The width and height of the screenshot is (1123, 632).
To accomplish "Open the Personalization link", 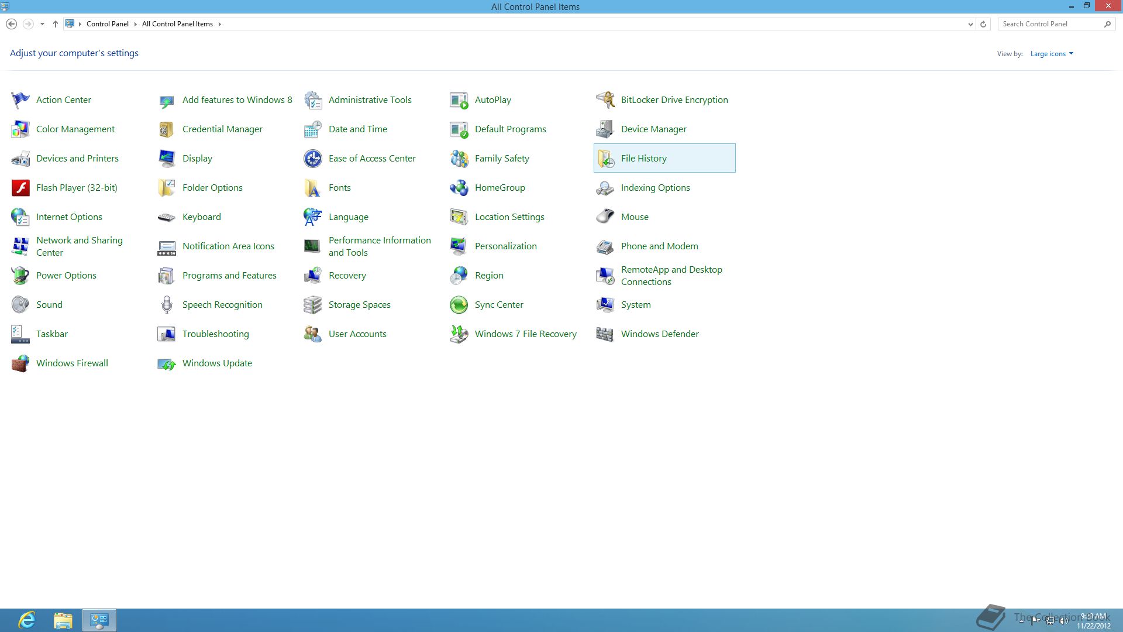I will pos(506,246).
